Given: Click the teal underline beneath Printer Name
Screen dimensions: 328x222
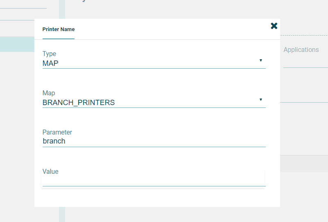Looking at the screenshot, I should click(59, 39).
